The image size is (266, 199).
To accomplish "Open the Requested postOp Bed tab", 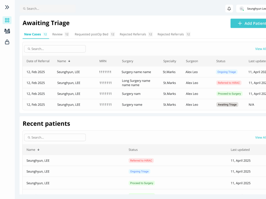I will (95, 34).
